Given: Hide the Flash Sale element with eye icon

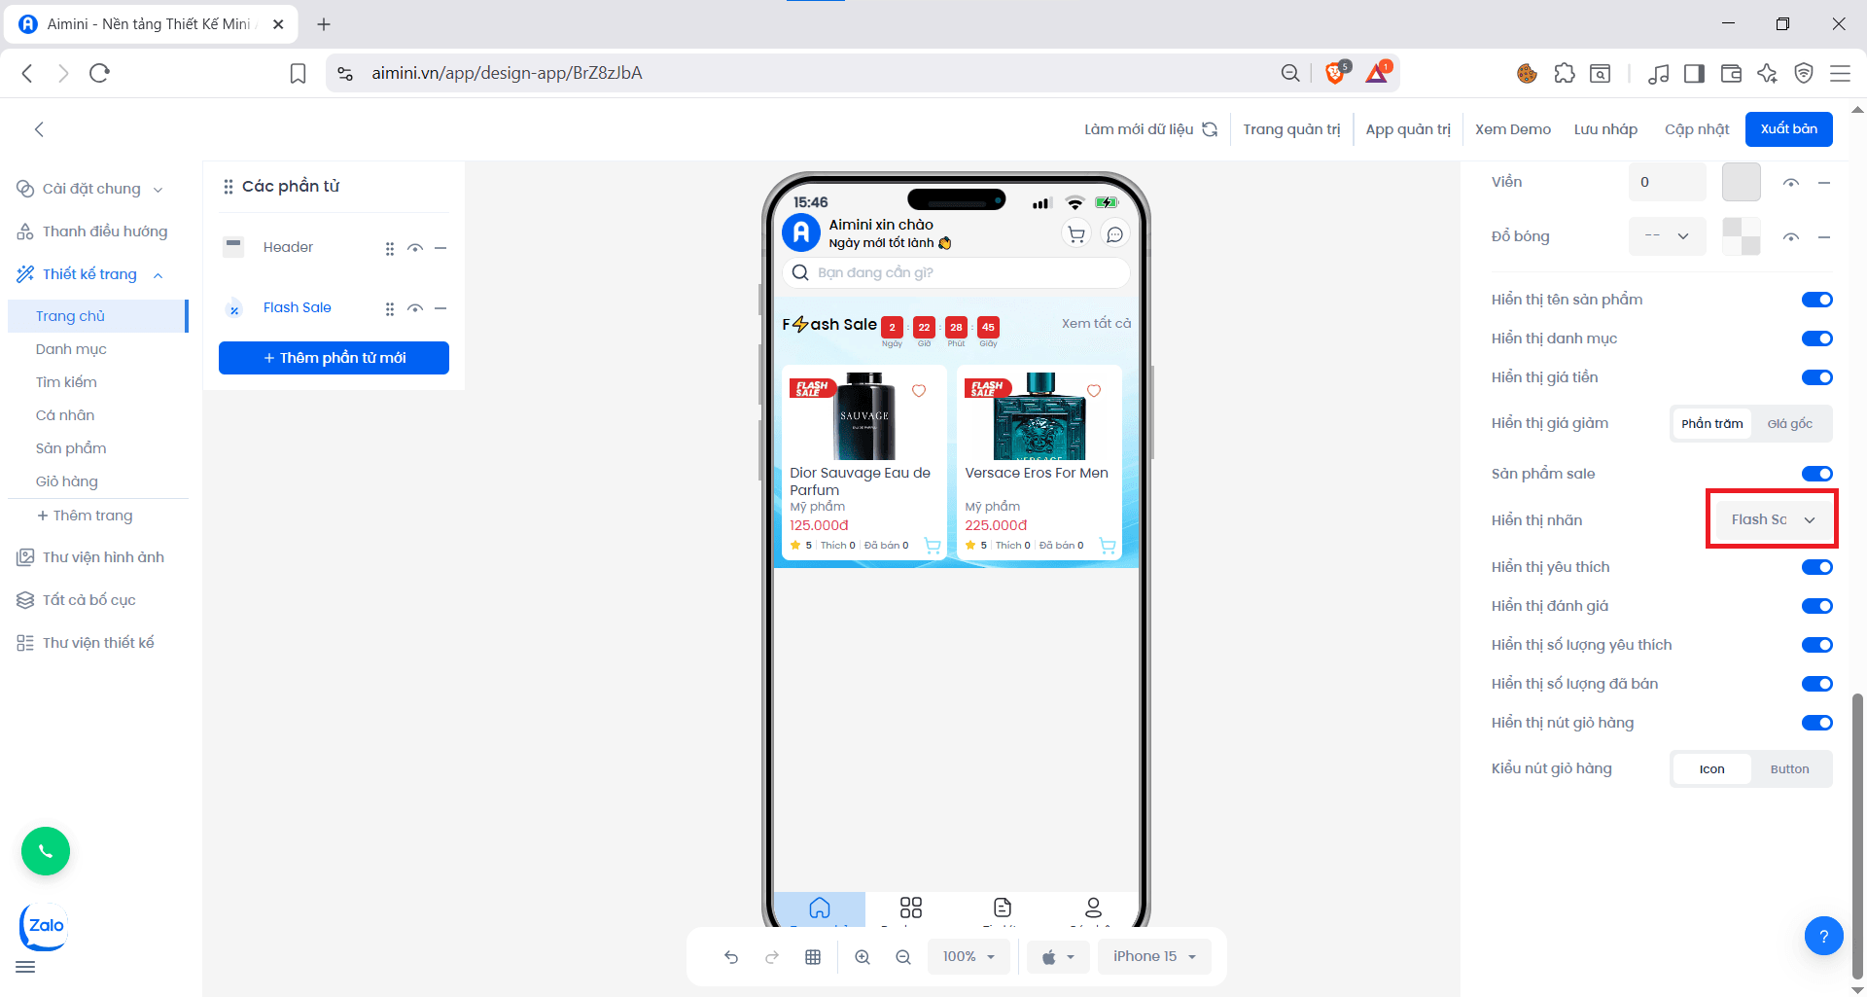Looking at the screenshot, I should point(415,308).
